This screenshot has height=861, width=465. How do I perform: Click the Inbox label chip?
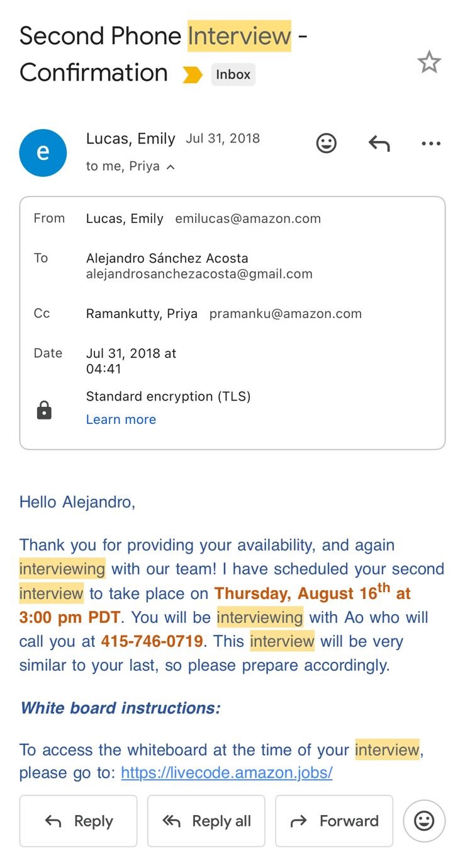[x=233, y=74]
